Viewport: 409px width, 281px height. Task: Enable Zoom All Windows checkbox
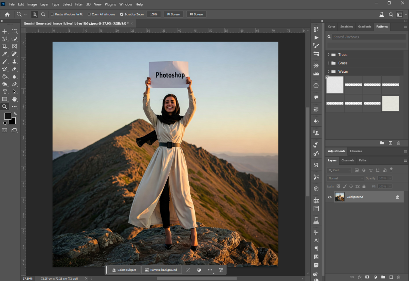[x=89, y=14]
